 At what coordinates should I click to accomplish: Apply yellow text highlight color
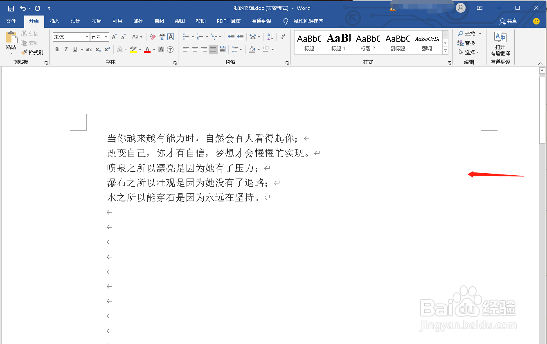pos(133,49)
